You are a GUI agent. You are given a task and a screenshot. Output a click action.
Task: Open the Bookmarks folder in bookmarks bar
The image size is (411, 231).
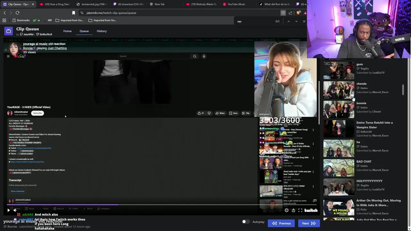(21, 20)
